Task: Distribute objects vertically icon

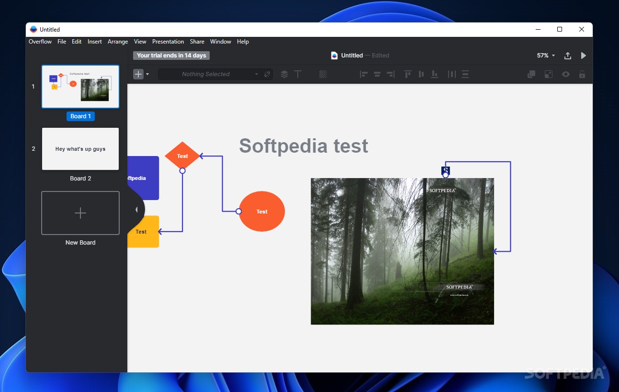Action: click(465, 74)
